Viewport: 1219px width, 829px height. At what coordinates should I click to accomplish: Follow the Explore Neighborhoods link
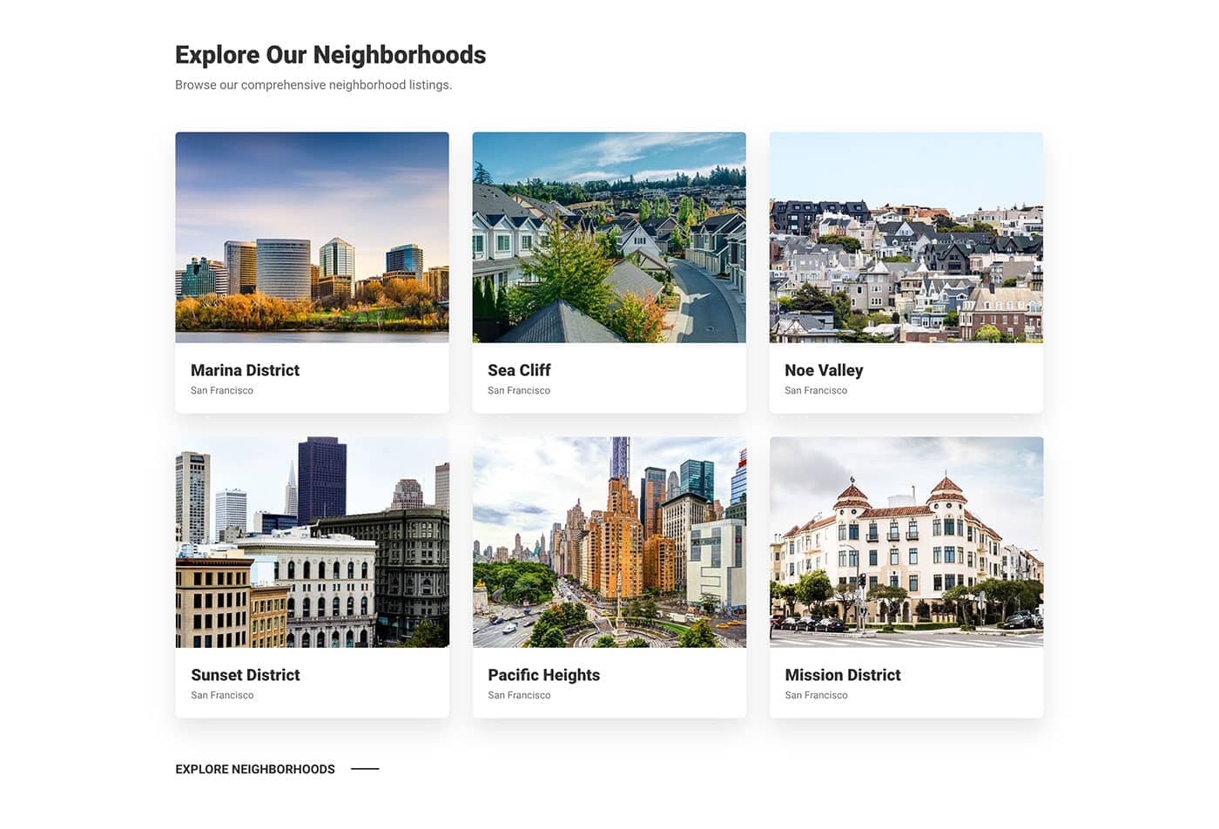255,769
